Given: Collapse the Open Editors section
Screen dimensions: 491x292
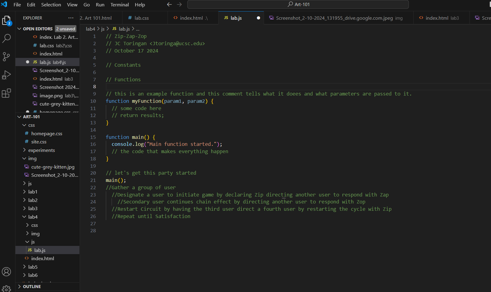Looking at the screenshot, I should pyautogui.click(x=19, y=29).
